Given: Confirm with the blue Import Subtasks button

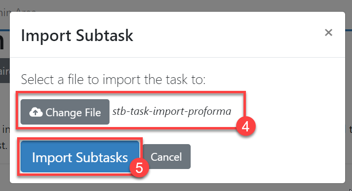Looking at the screenshot, I should click(80, 157).
